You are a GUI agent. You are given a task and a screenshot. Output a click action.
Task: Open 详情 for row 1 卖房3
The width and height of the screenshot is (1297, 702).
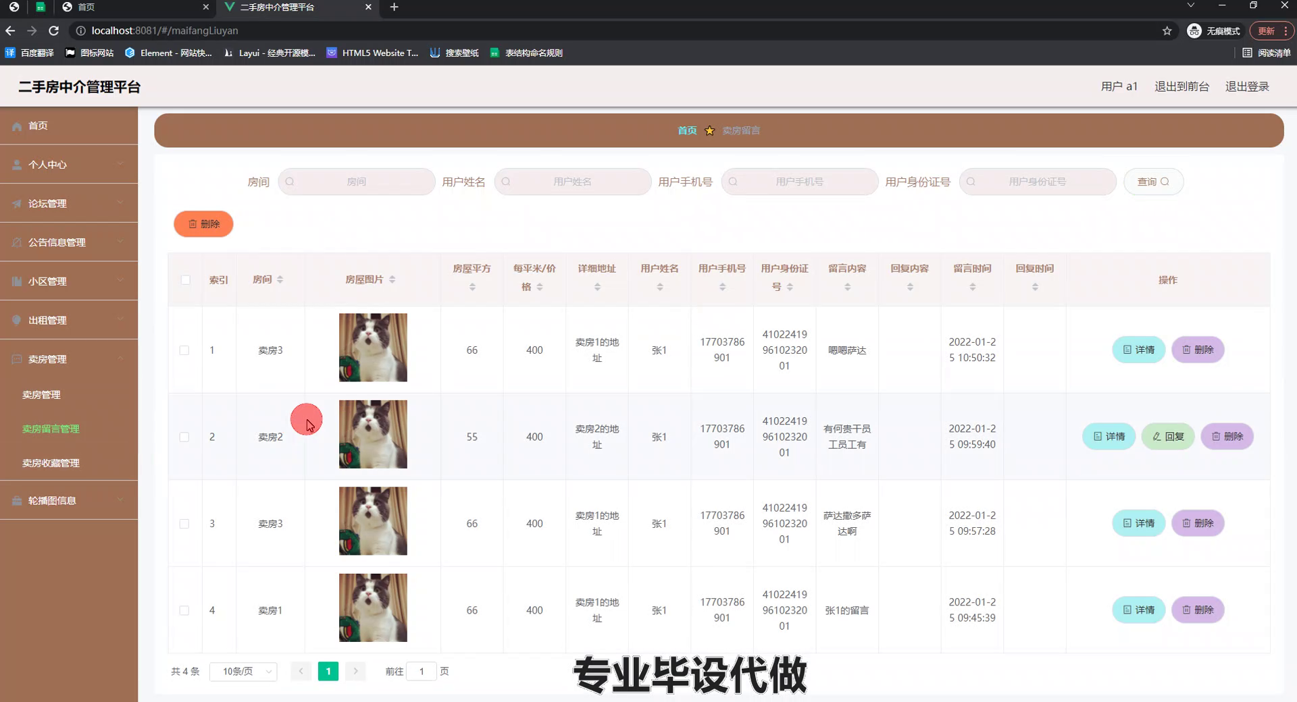pyautogui.click(x=1138, y=350)
